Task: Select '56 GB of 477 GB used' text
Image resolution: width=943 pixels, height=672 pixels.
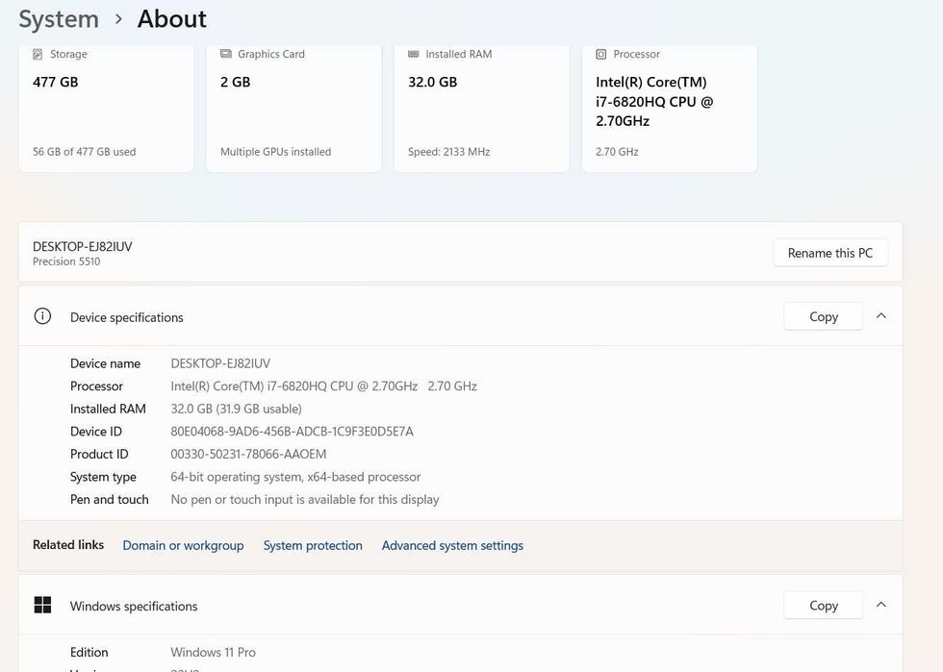Action: (x=85, y=152)
